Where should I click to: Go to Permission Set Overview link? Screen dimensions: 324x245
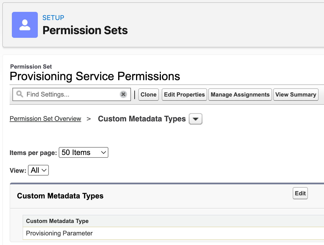[45, 119]
